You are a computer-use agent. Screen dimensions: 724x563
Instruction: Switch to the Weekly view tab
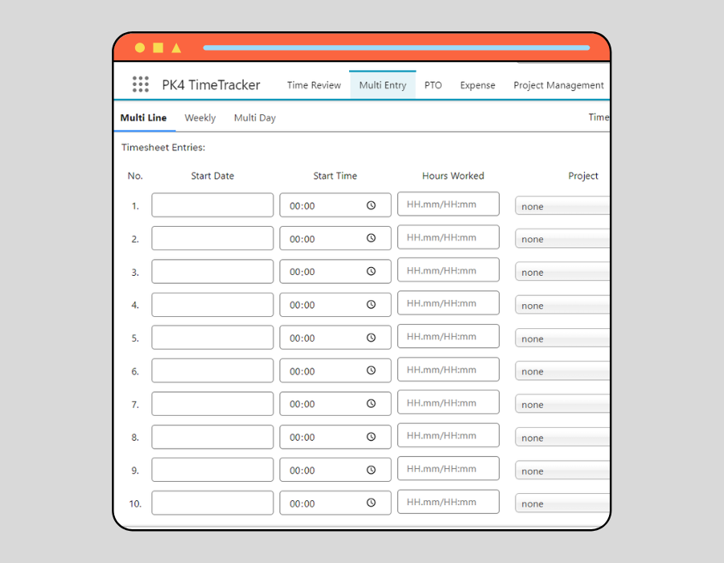click(x=200, y=117)
